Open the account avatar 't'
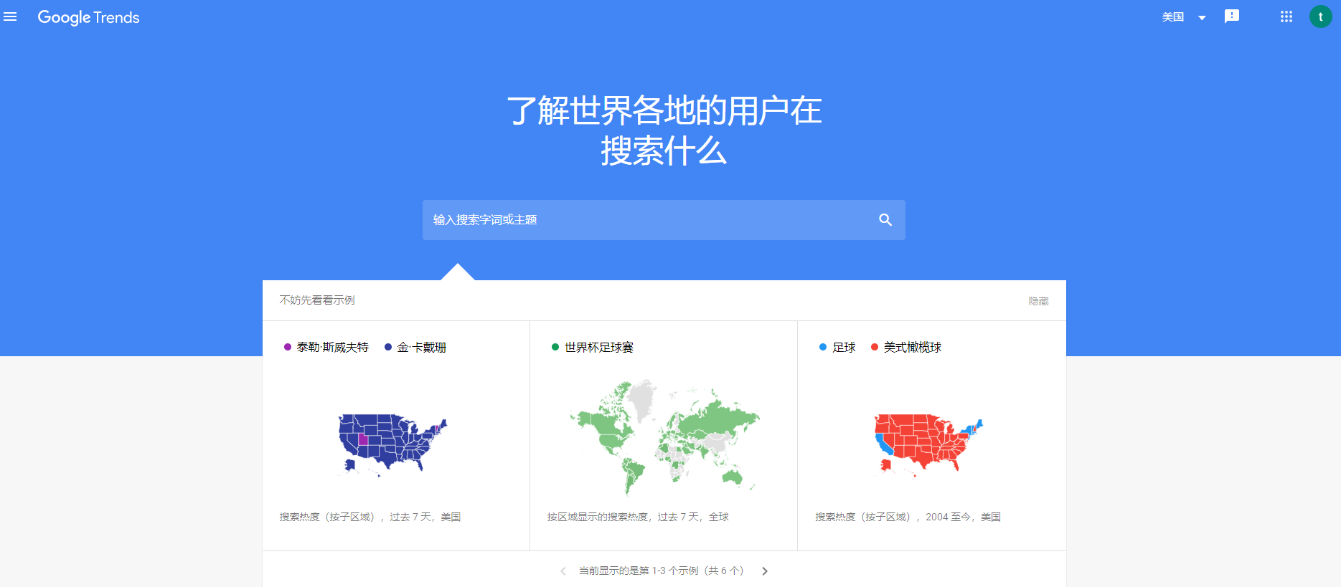The image size is (1341, 587). tap(1320, 16)
